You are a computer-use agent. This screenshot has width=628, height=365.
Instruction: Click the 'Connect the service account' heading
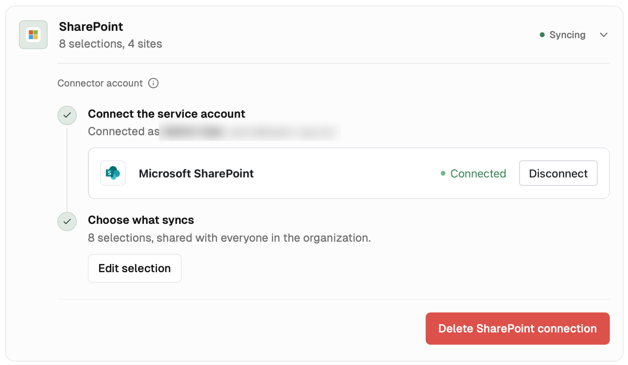[166, 114]
